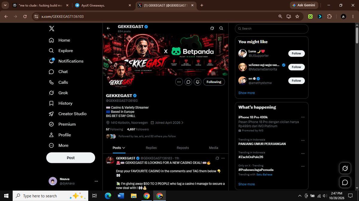Open Chat in the sidebar

point(58,72)
